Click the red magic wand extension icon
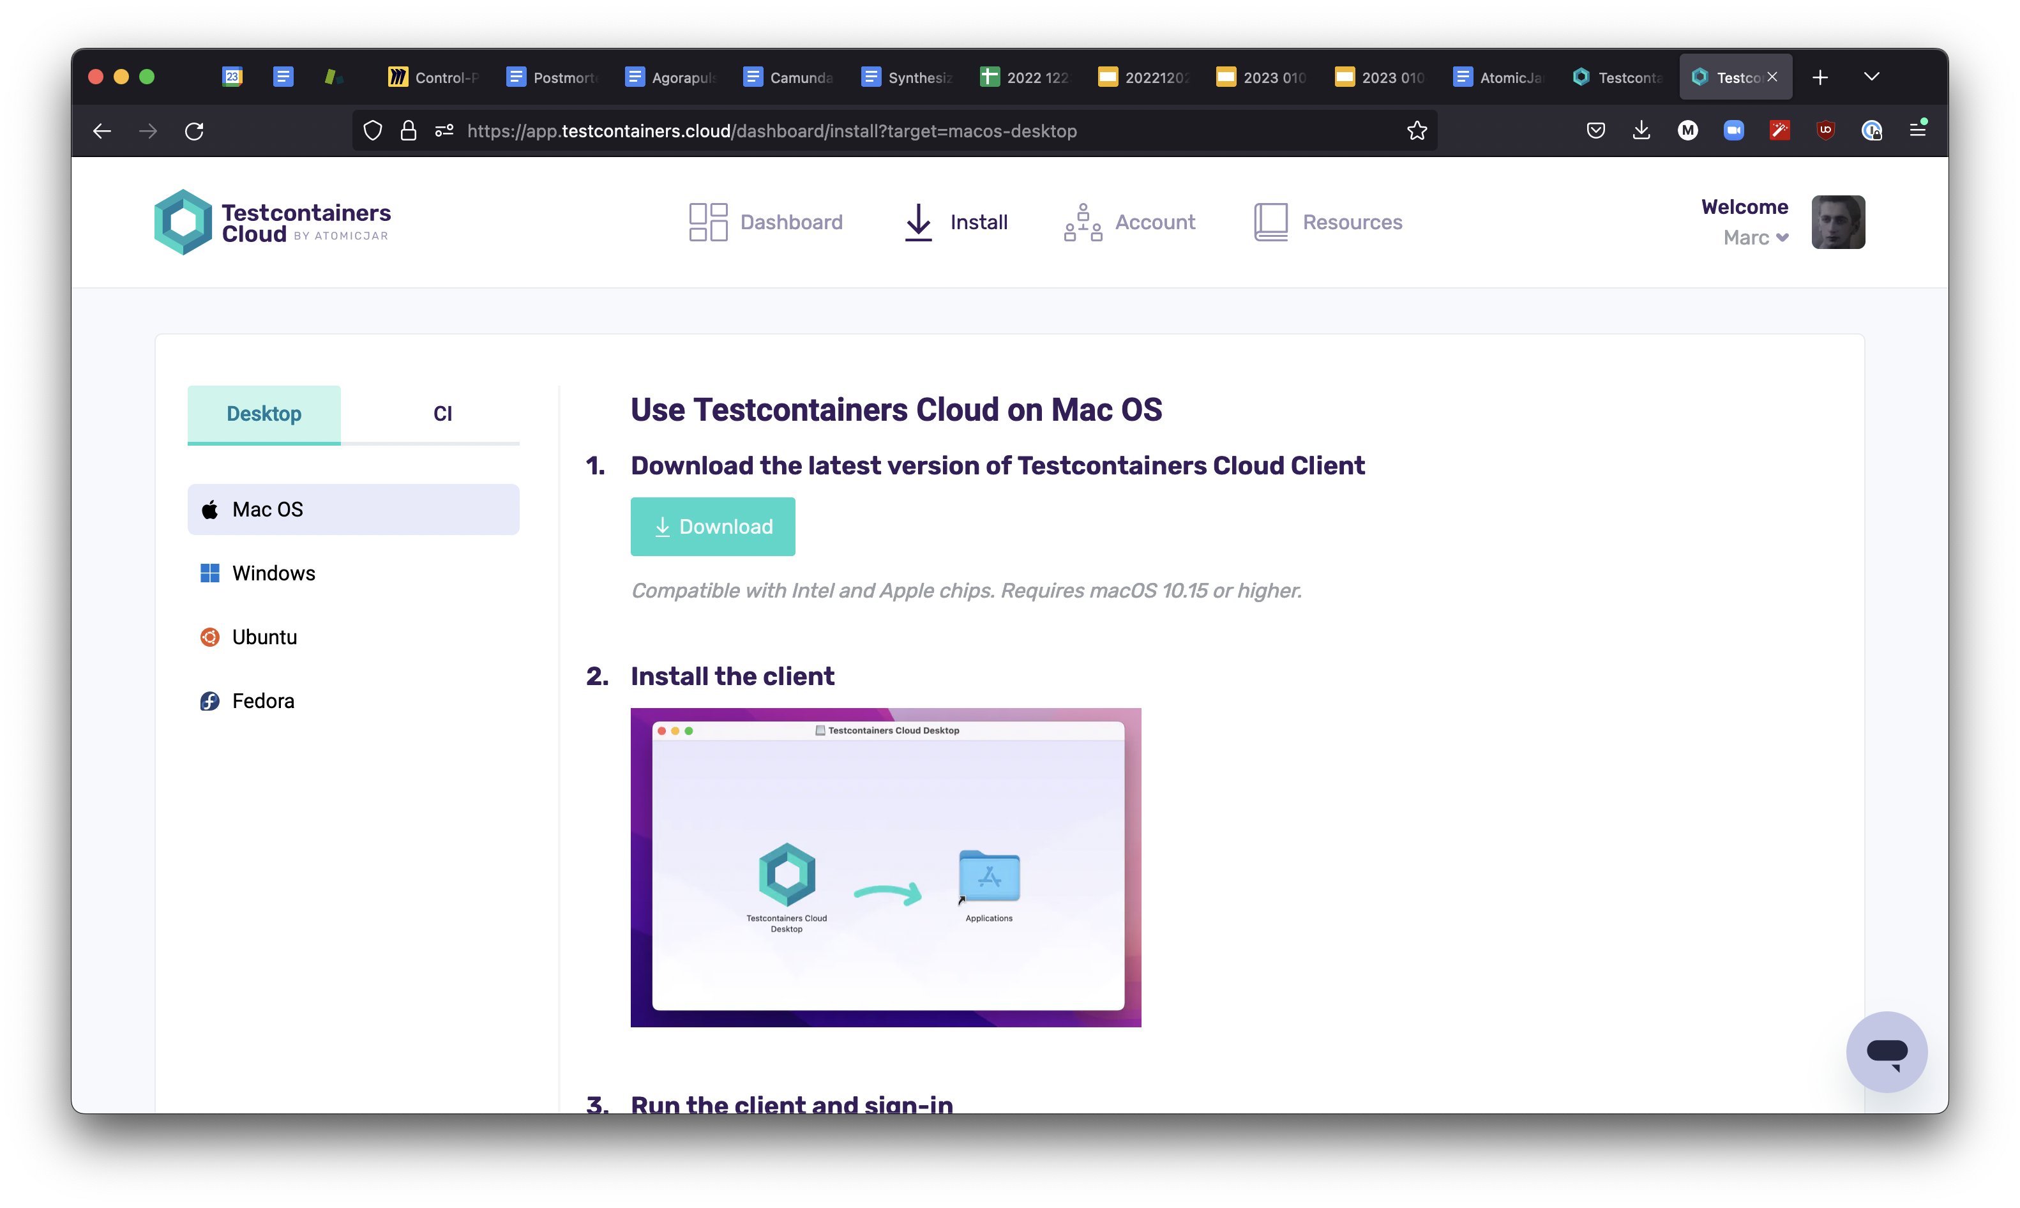The height and width of the screenshot is (1208, 2020). pyautogui.click(x=1780, y=130)
